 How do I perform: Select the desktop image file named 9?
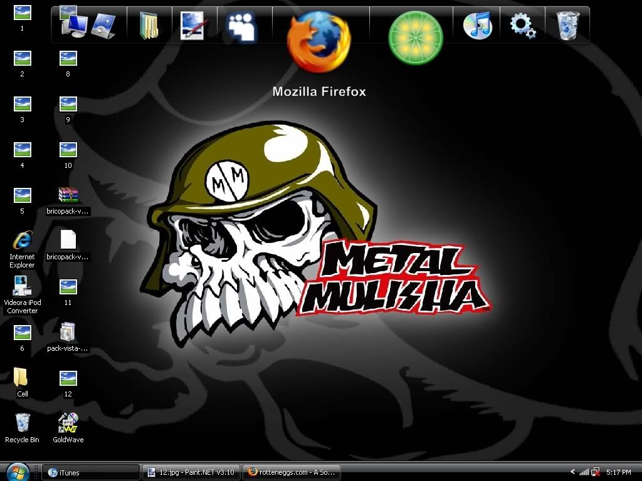(68, 110)
